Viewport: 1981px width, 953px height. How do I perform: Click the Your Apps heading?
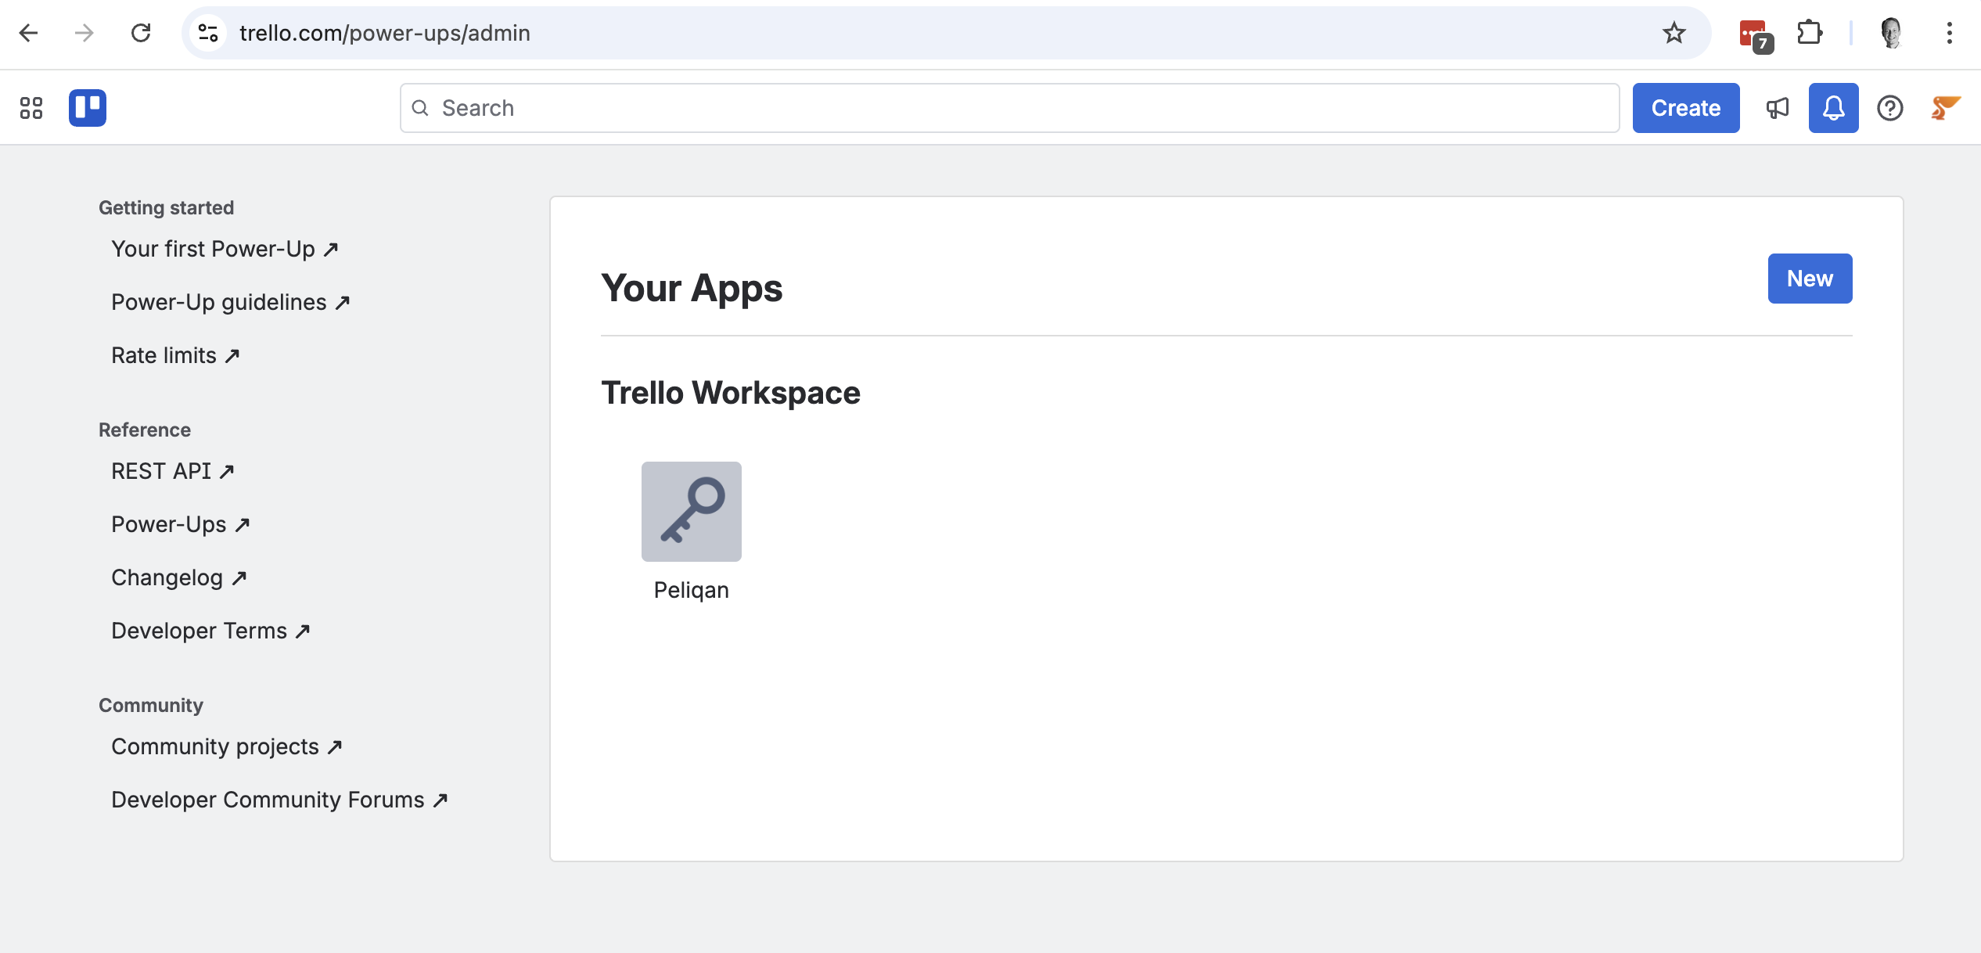point(692,288)
